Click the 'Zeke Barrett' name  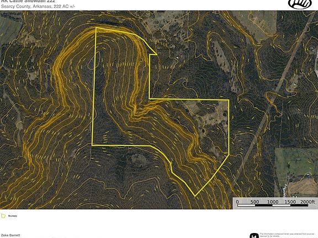pos(10,235)
